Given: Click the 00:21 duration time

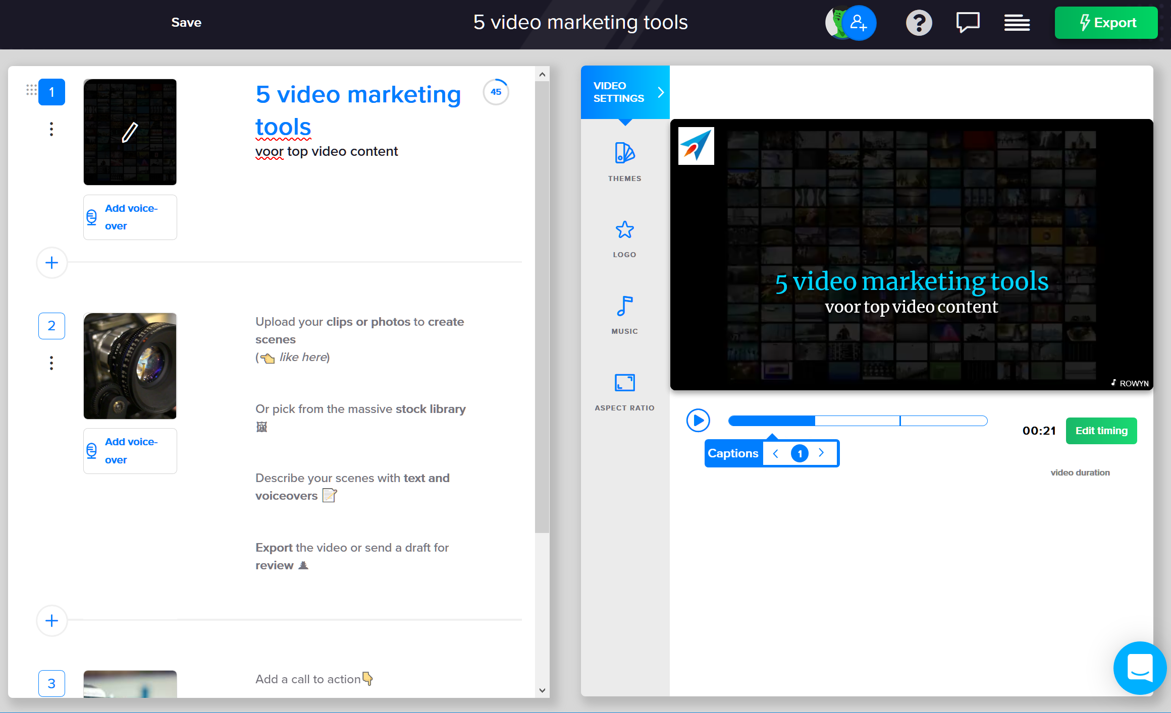Looking at the screenshot, I should (x=1039, y=431).
